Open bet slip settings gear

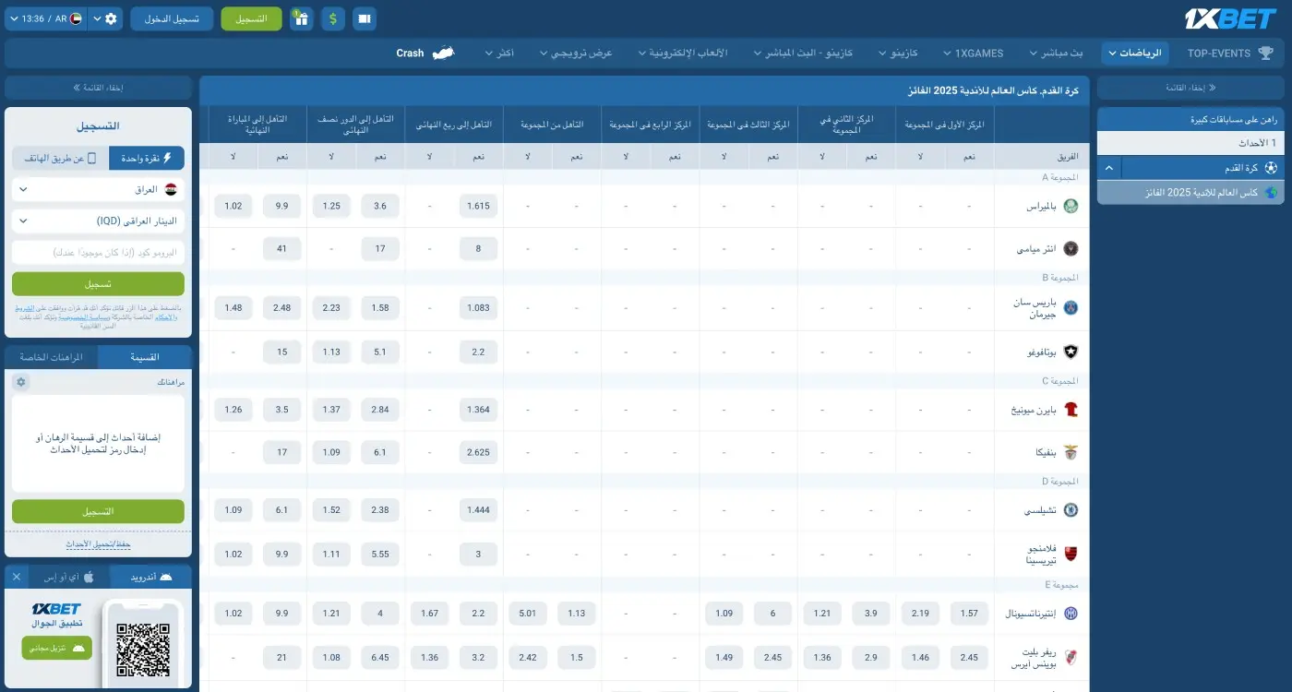[x=22, y=382]
